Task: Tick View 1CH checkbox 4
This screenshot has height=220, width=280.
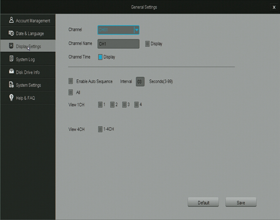Action: pyautogui.click(x=136, y=105)
